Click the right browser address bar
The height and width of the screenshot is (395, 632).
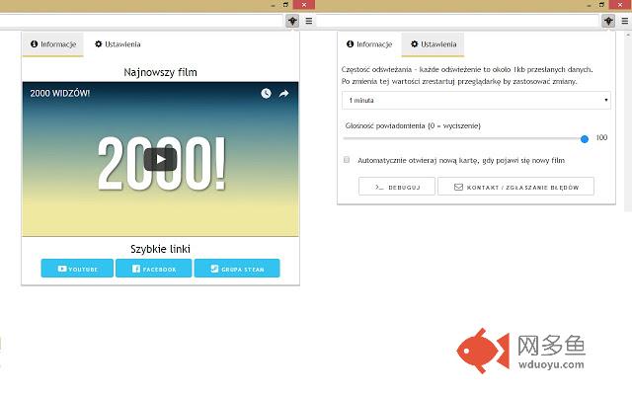click(458, 21)
